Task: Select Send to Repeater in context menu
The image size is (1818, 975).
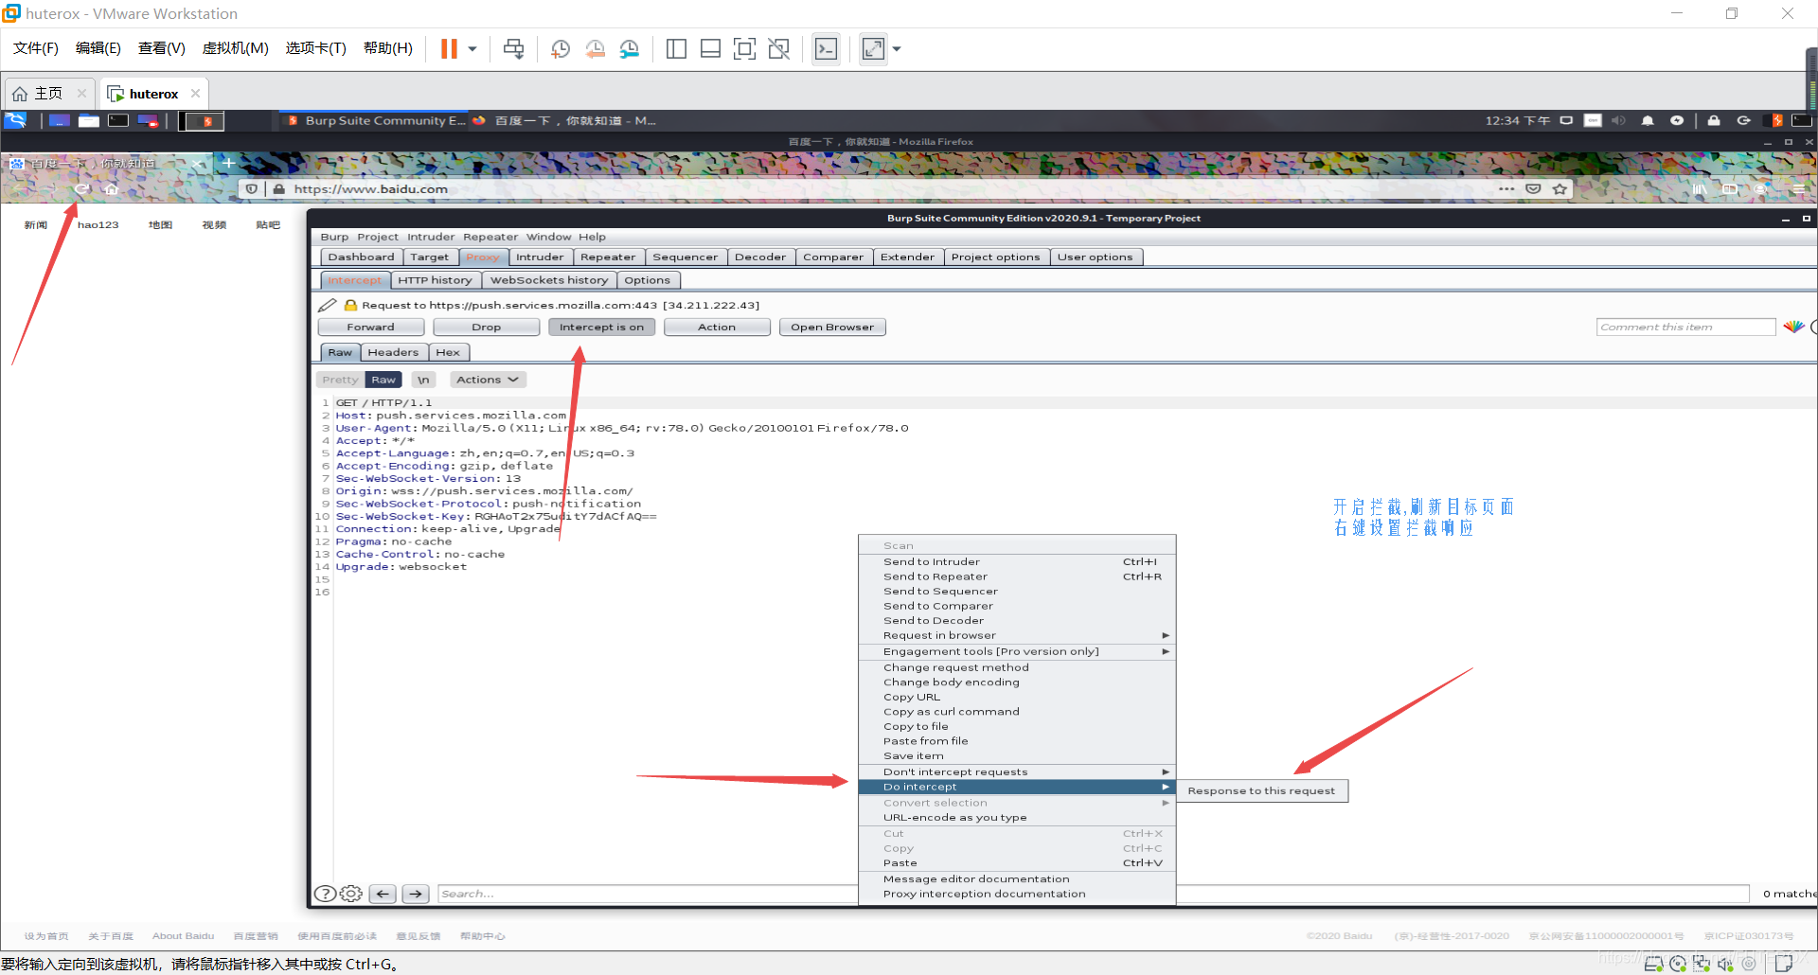Action: [1017, 576]
